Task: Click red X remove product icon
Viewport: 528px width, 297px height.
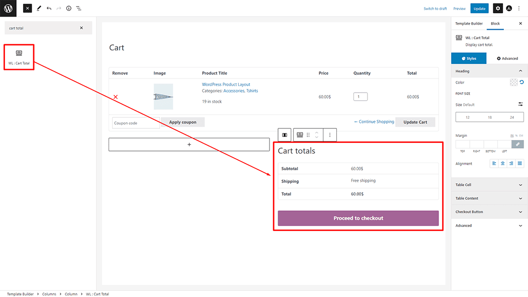Action: [x=116, y=97]
